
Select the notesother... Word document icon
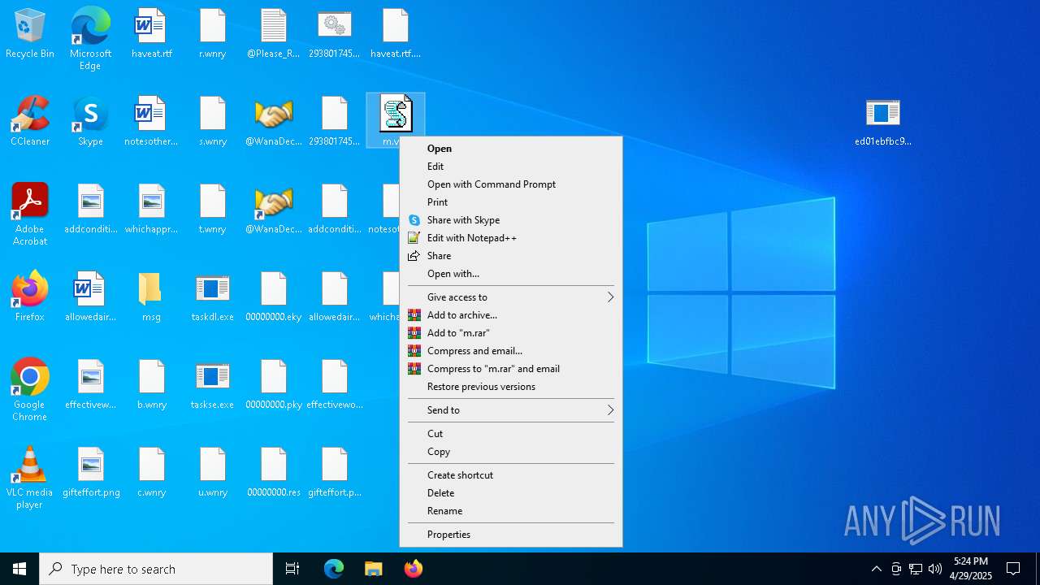[x=151, y=122]
